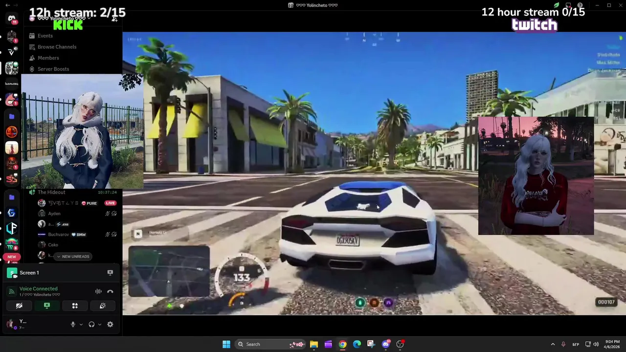Open voice connection signal details icon

click(12, 292)
